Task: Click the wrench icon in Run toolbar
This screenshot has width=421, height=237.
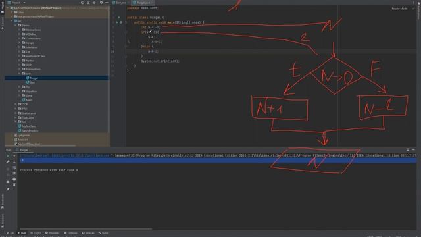Action: tap(8, 162)
